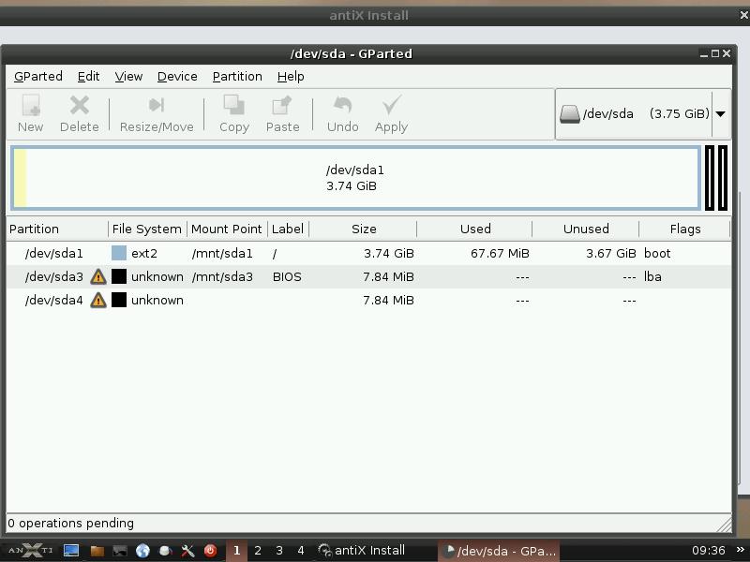This screenshot has height=562, width=750.
Task: Select the /dev/sda1 partition row
Action: [x=368, y=253]
